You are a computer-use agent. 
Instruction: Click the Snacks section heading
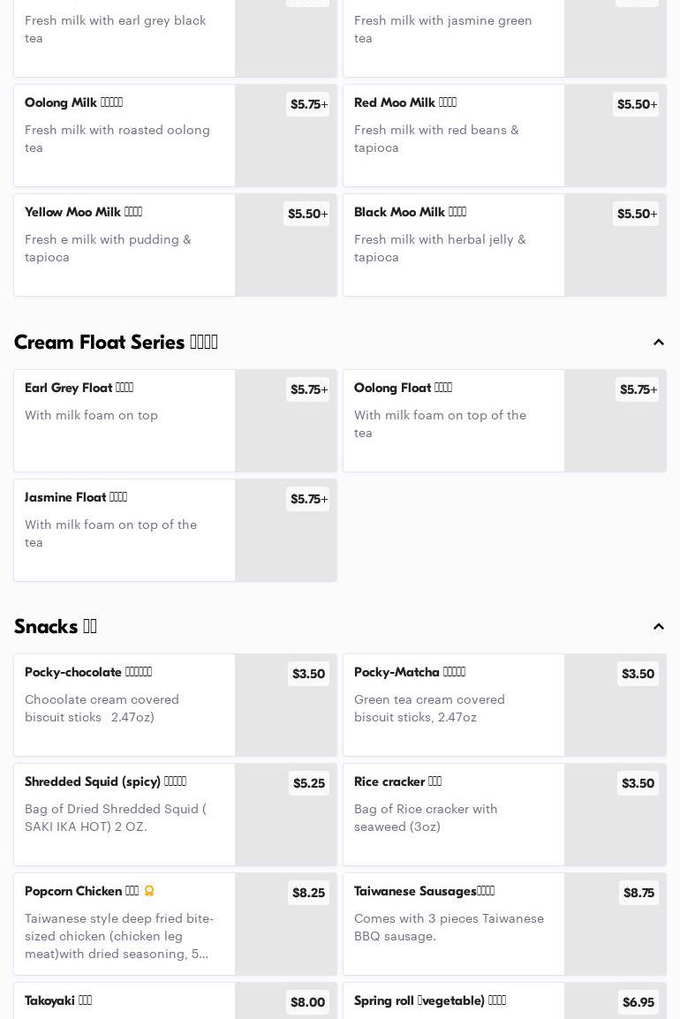[x=56, y=627]
